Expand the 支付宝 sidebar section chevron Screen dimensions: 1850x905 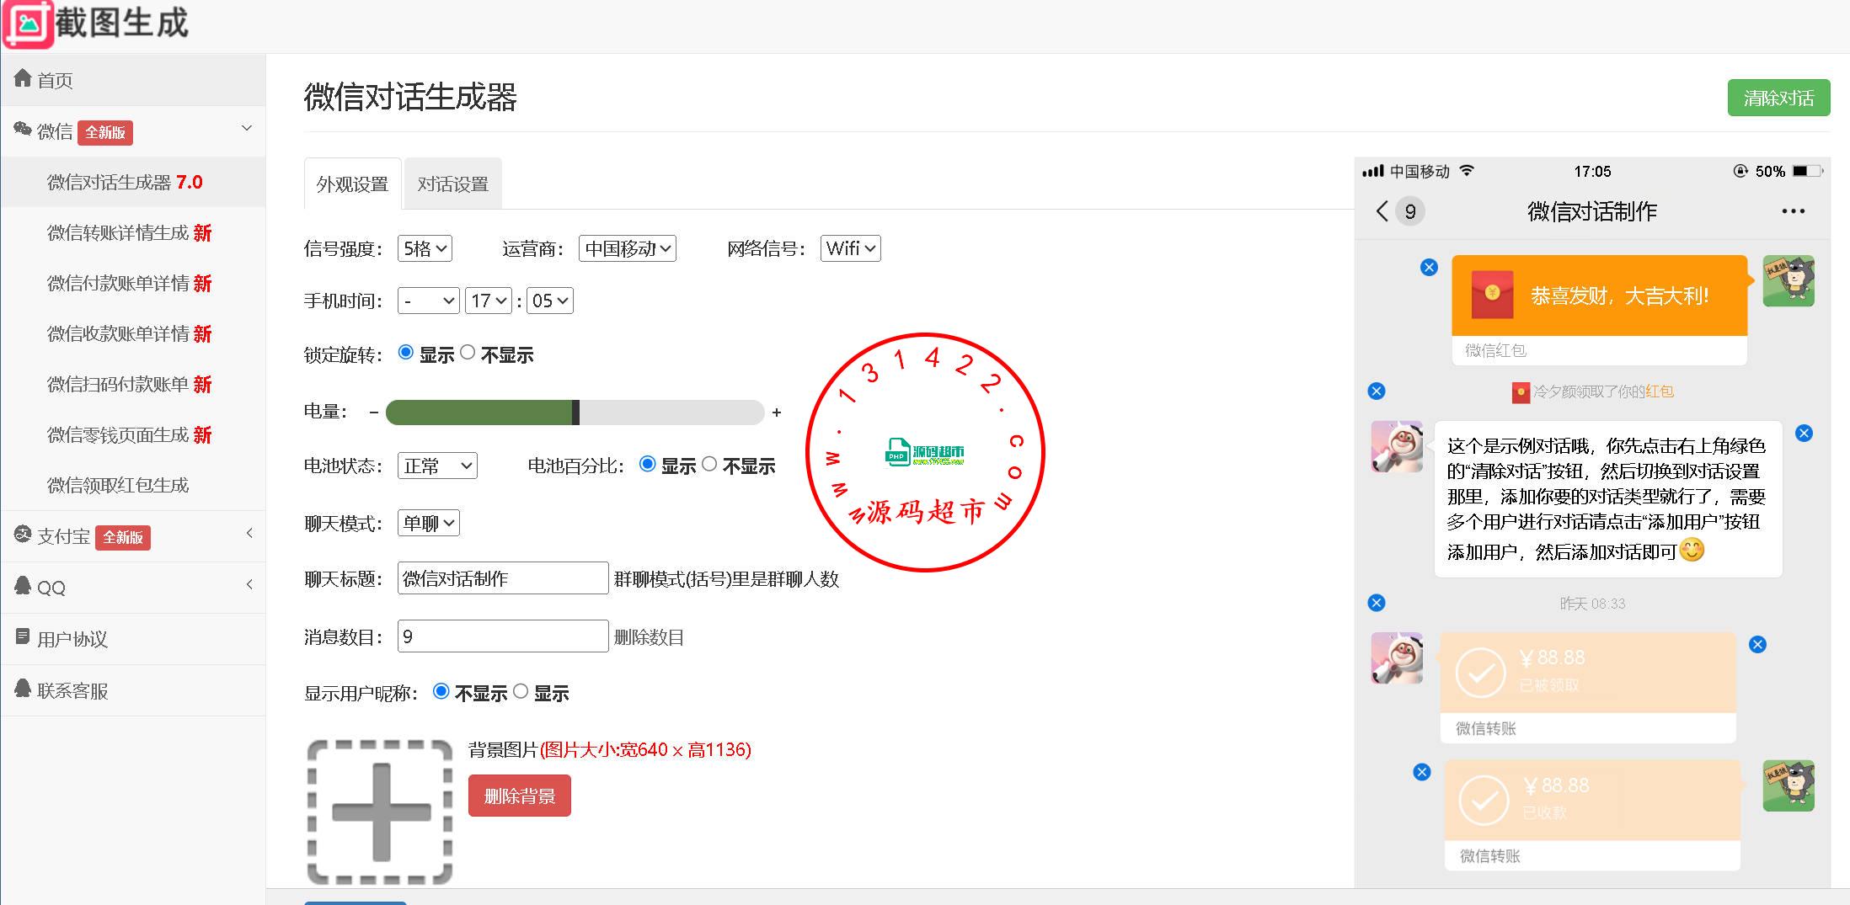[249, 533]
